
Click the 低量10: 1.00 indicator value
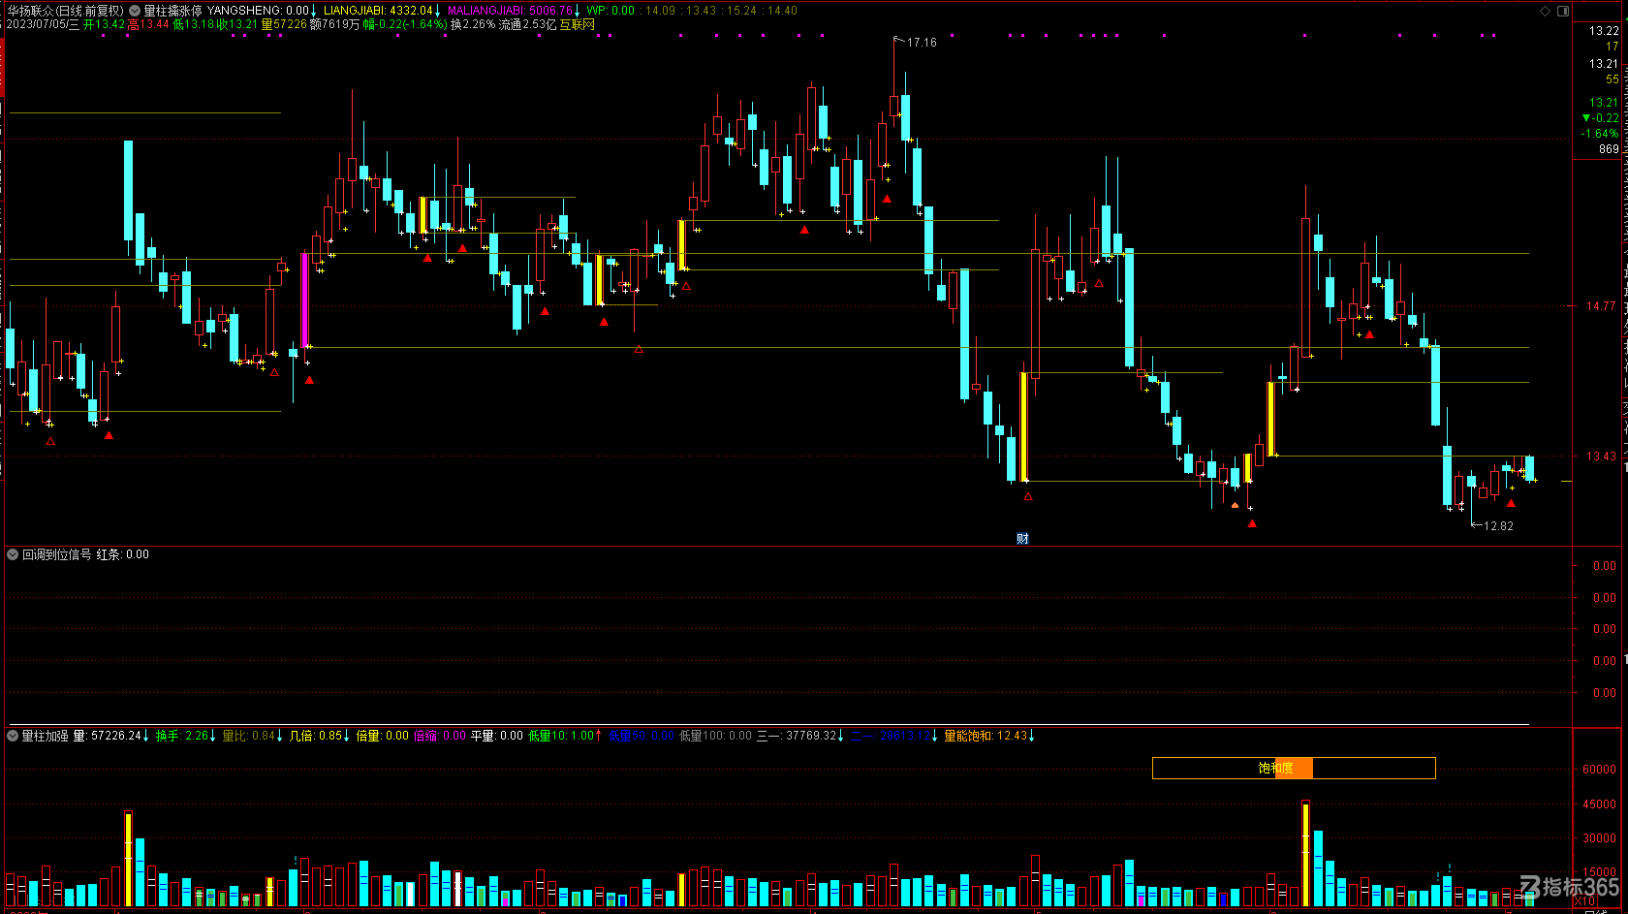click(x=561, y=736)
